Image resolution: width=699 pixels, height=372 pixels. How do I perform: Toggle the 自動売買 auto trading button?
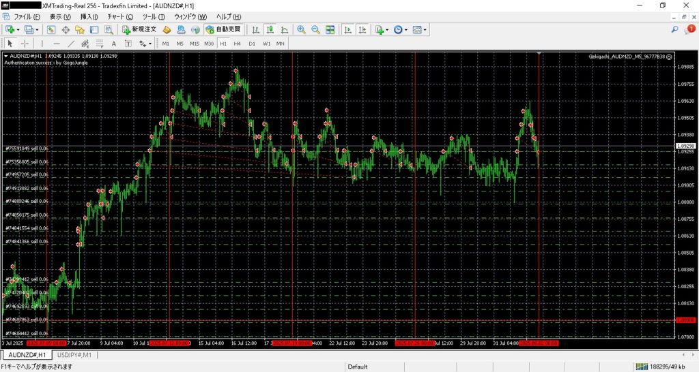point(223,30)
